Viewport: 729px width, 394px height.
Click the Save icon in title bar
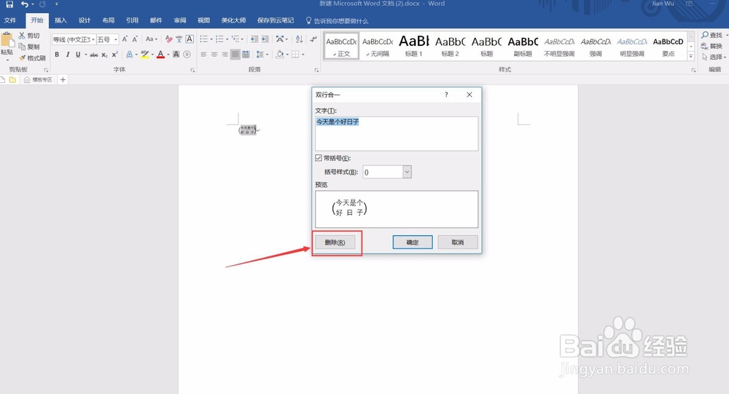point(9,4)
